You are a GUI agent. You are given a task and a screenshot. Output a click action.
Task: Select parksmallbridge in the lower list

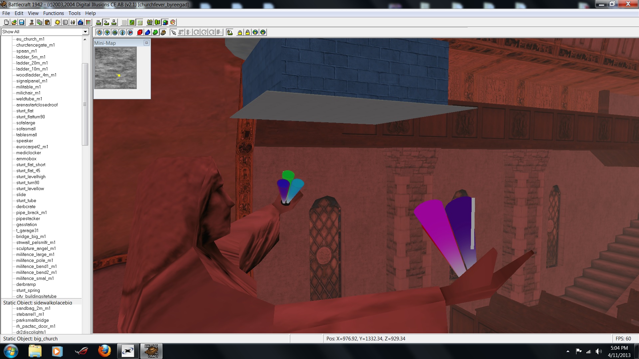[33, 320]
